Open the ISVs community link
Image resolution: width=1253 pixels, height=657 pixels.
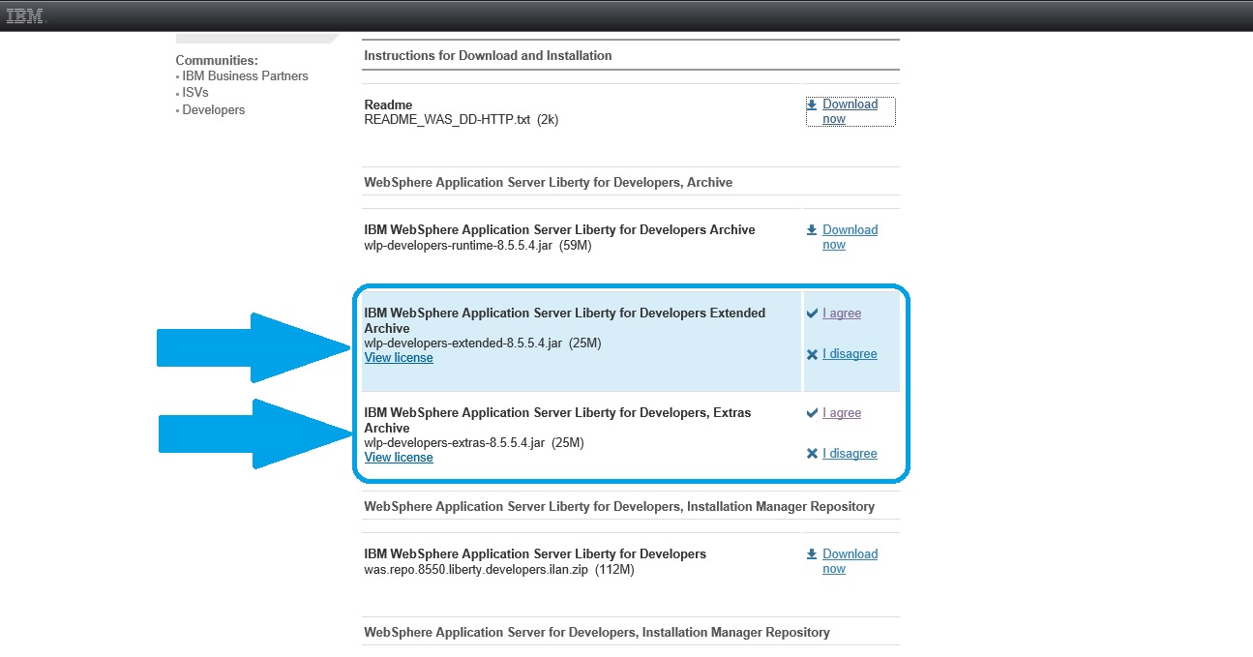tap(194, 93)
